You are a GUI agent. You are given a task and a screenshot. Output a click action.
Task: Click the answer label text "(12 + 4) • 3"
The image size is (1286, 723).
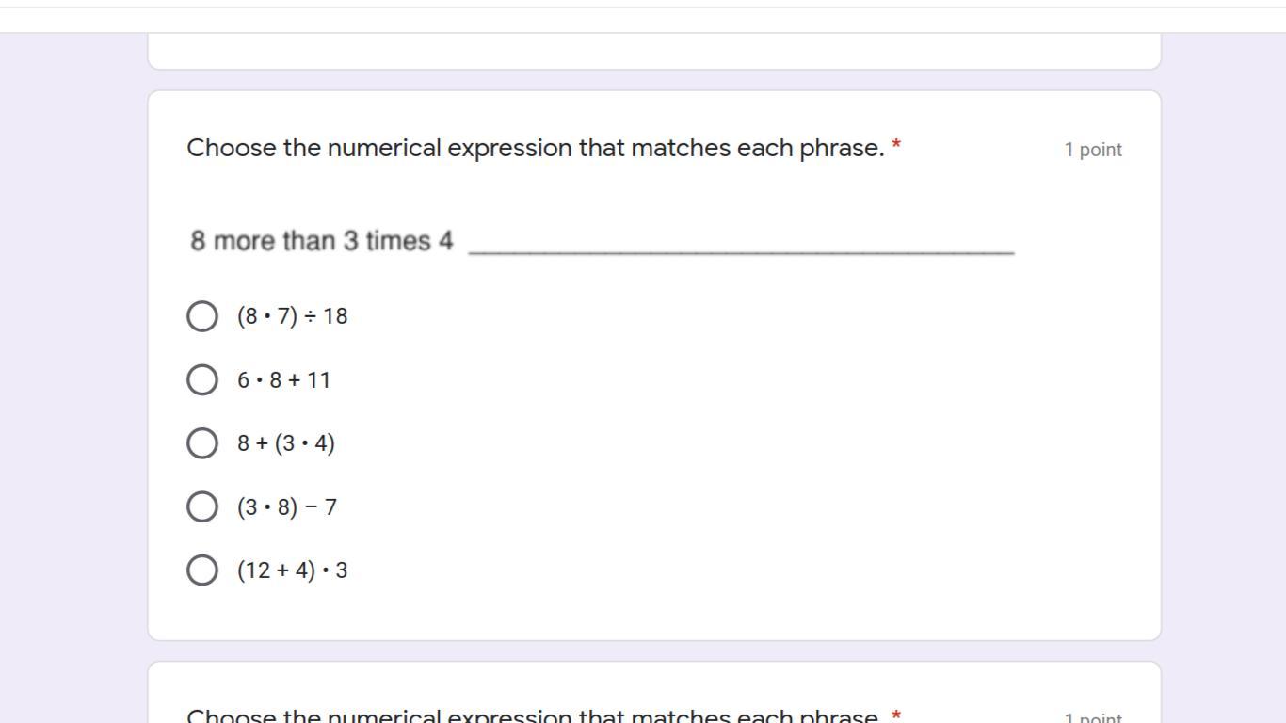point(292,570)
